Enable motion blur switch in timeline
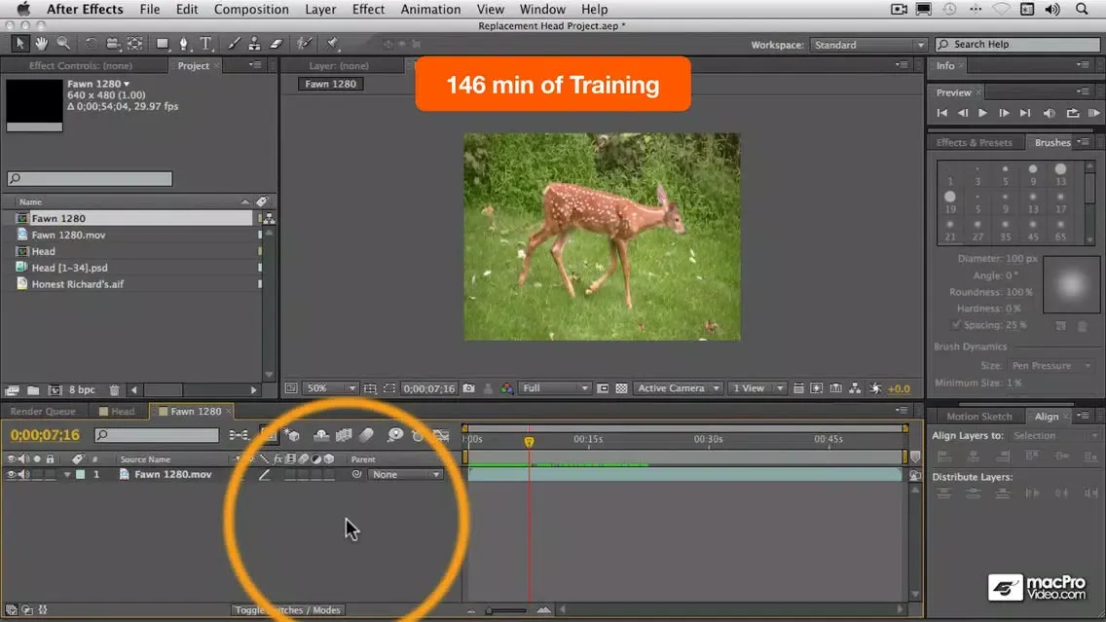Image resolution: width=1106 pixels, height=622 pixels. 367,435
